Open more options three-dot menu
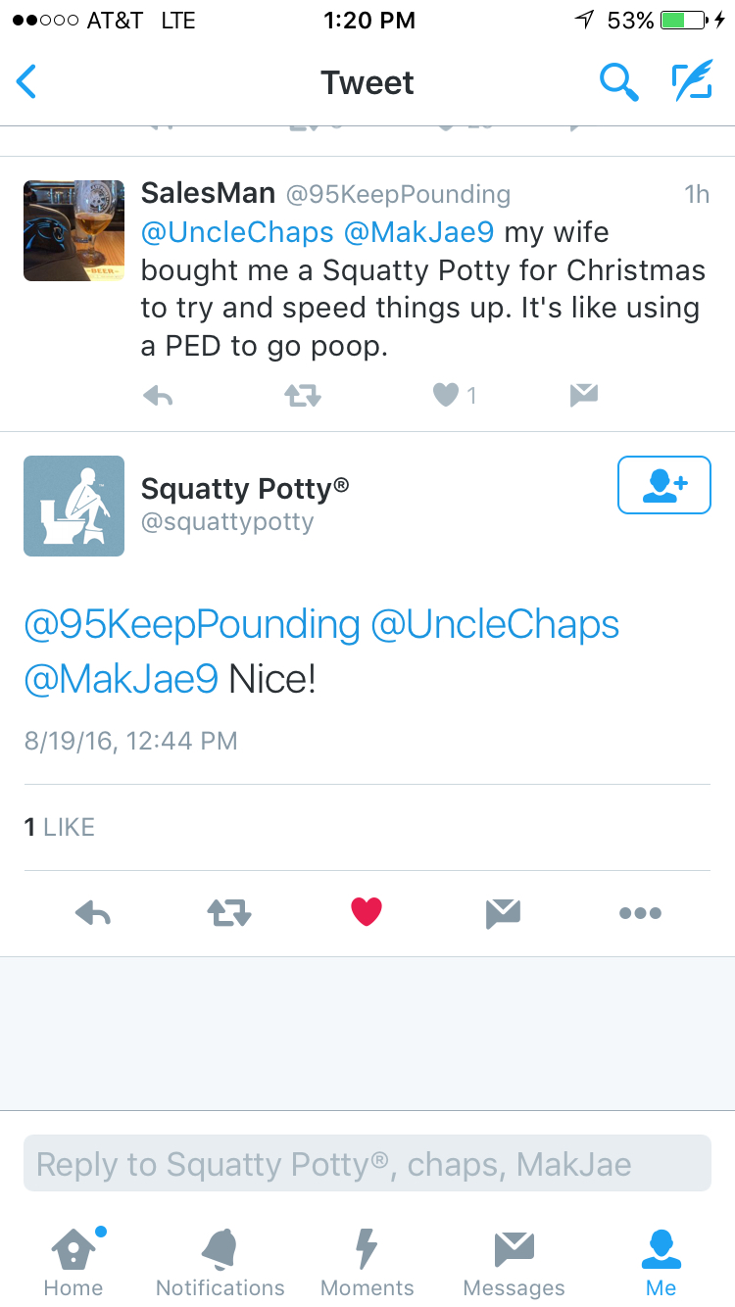This screenshot has width=735, height=1307. point(640,913)
